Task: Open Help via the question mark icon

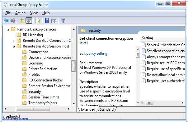Action: tap(47, 20)
